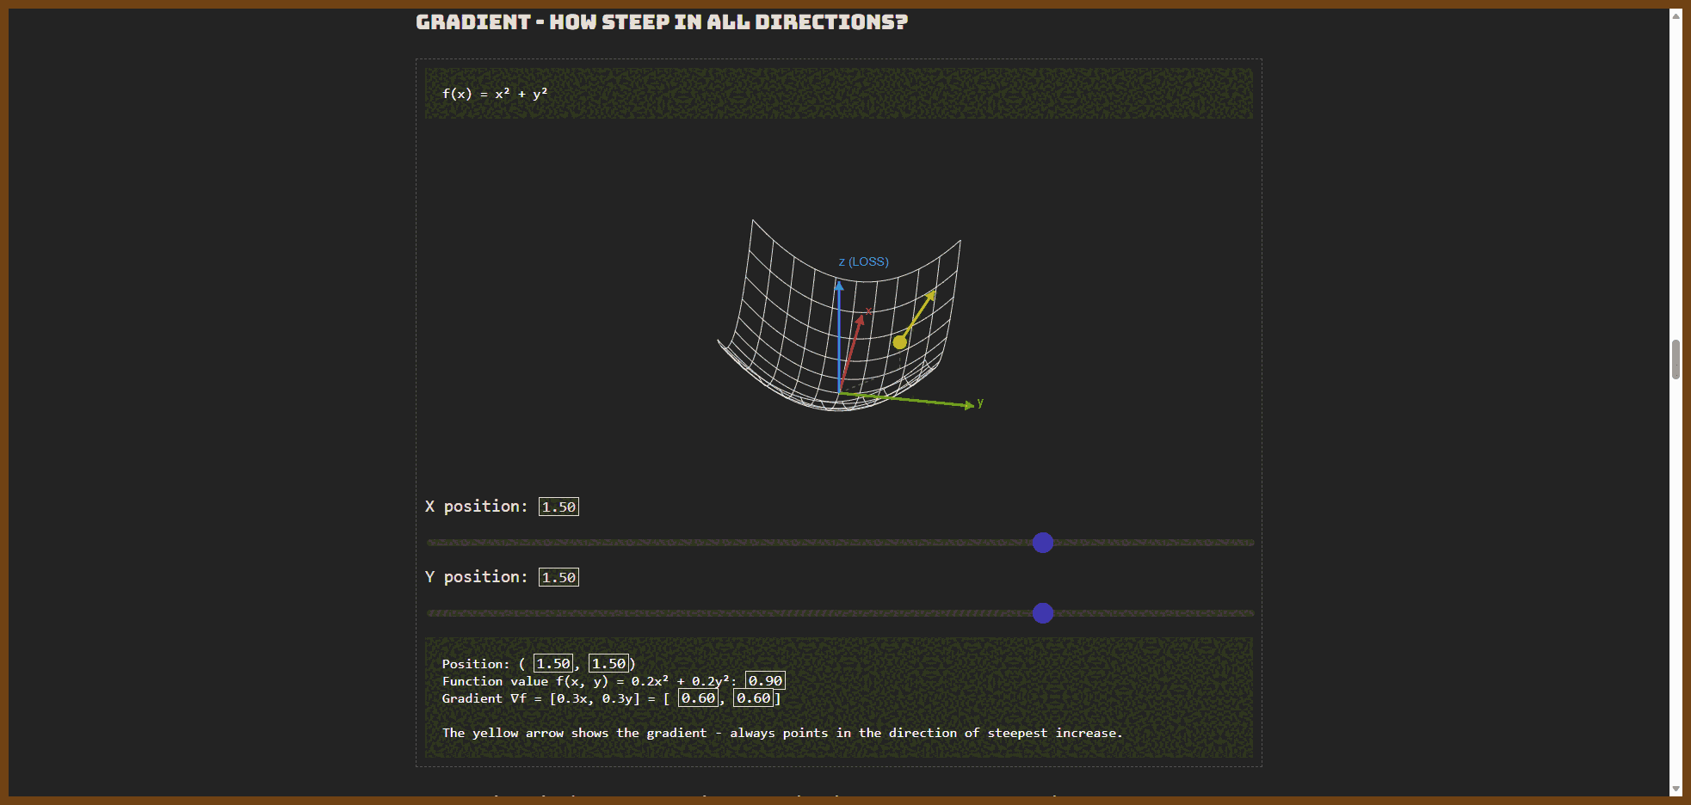
Task: Click first coordinate in the Position readout
Action: click(x=553, y=663)
